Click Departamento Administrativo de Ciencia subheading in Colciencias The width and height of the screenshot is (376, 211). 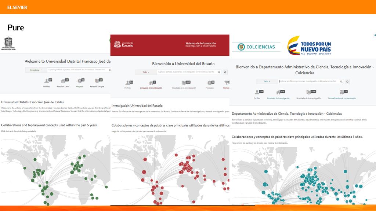[x=287, y=114]
